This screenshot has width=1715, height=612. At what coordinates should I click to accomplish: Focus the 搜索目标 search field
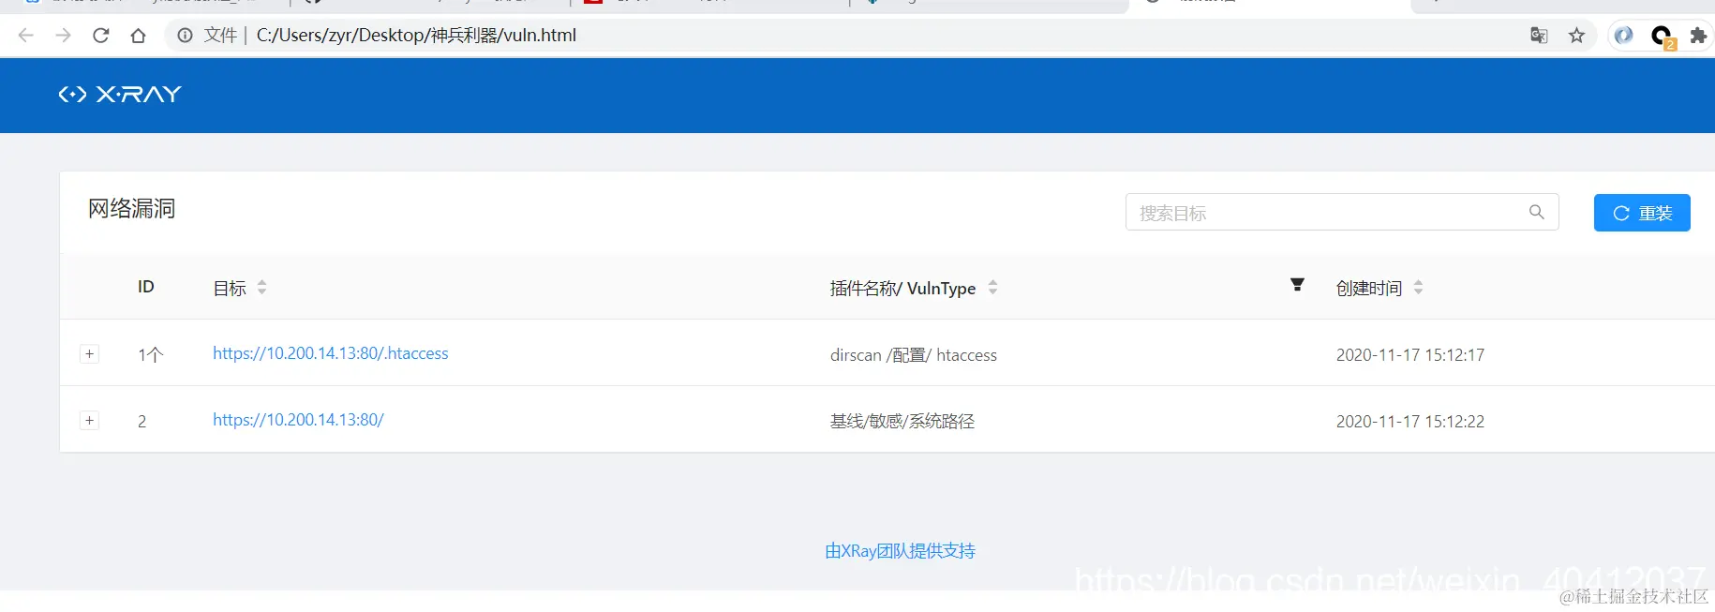click(1341, 212)
